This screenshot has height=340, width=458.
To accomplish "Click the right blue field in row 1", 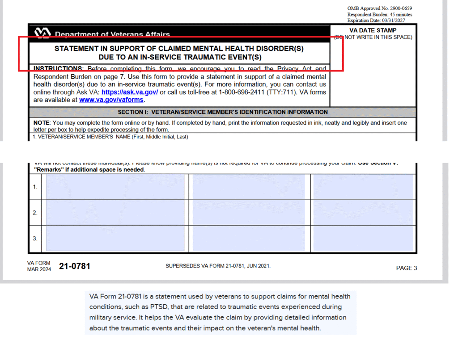I will point(363,187).
